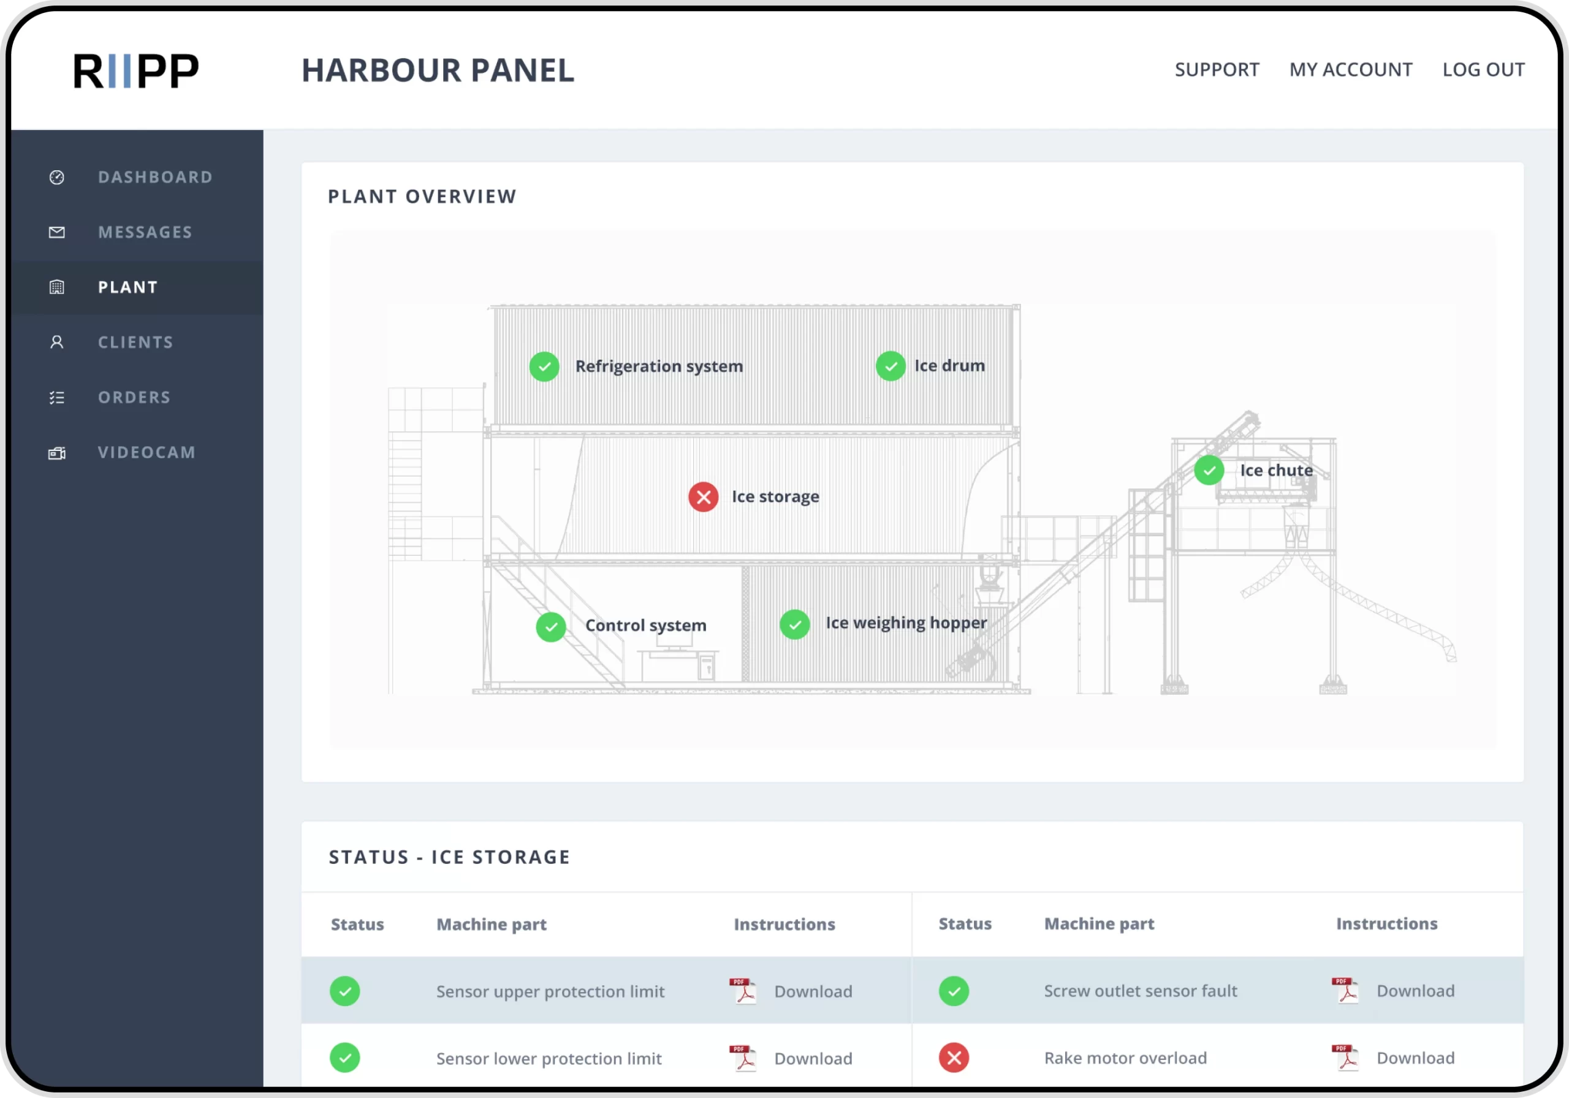Open the Orders sidebar menu item
This screenshot has width=1569, height=1098.
coord(134,398)
